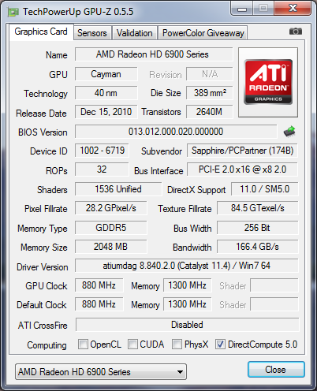Tick the CUDA checkbox

pos(132,344)
